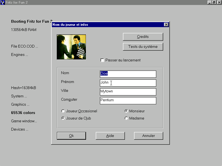
Task: Close the Nom du joueur et infos dialog
Action: click(166, 25)
